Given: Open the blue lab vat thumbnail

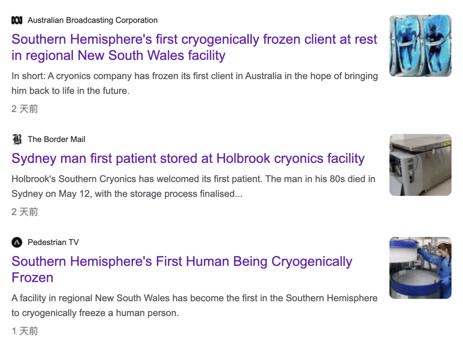Looking at the screenshot, I should click(420, 268).
